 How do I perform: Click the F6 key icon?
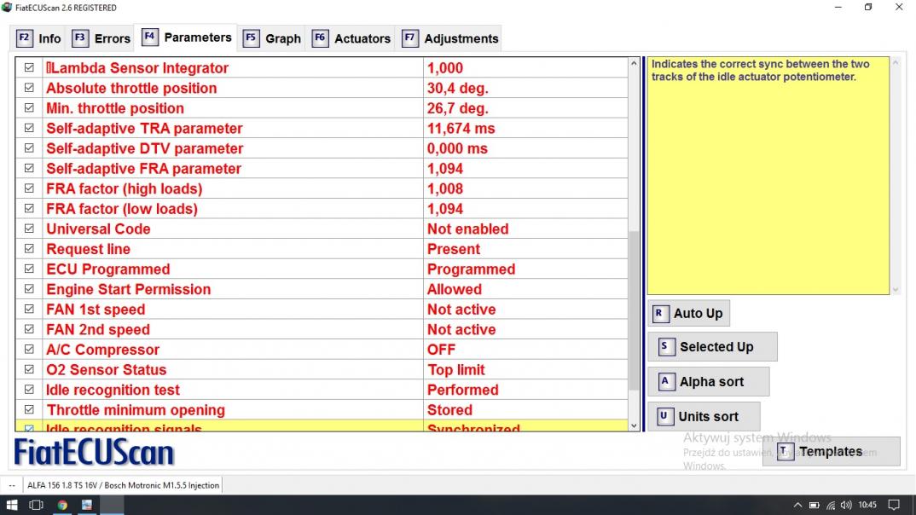320,38
